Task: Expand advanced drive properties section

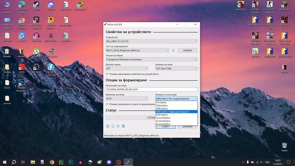Action: (132, 74)
